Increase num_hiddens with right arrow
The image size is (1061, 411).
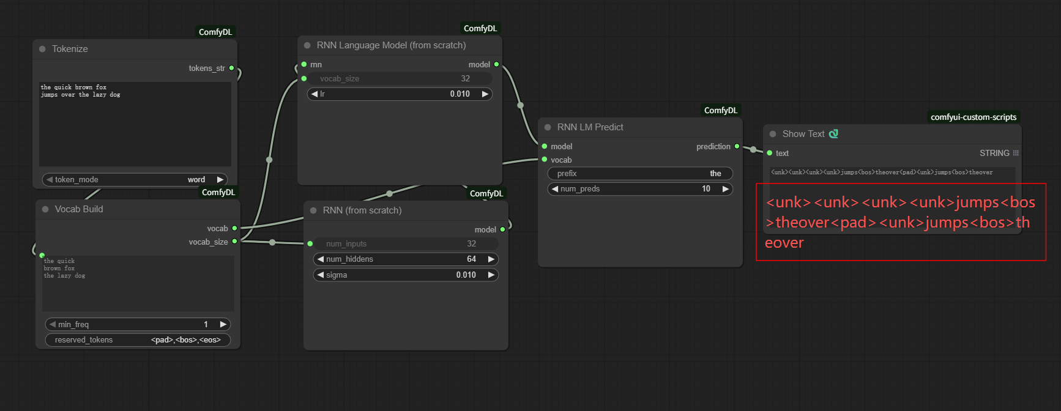click(491, 259)
